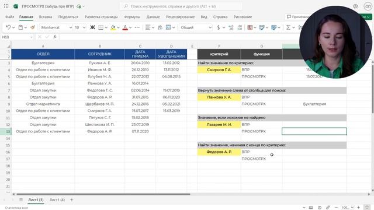Expand Name Box dropdown arrow
This screenshot has height=210, width=374.
point(31,37)
